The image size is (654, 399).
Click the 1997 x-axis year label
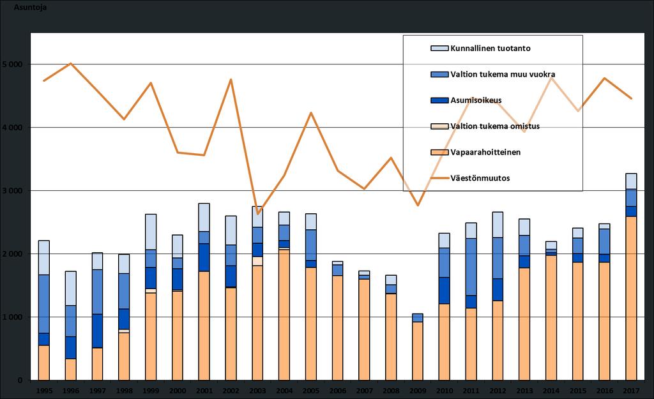click(x=97, y=391)
